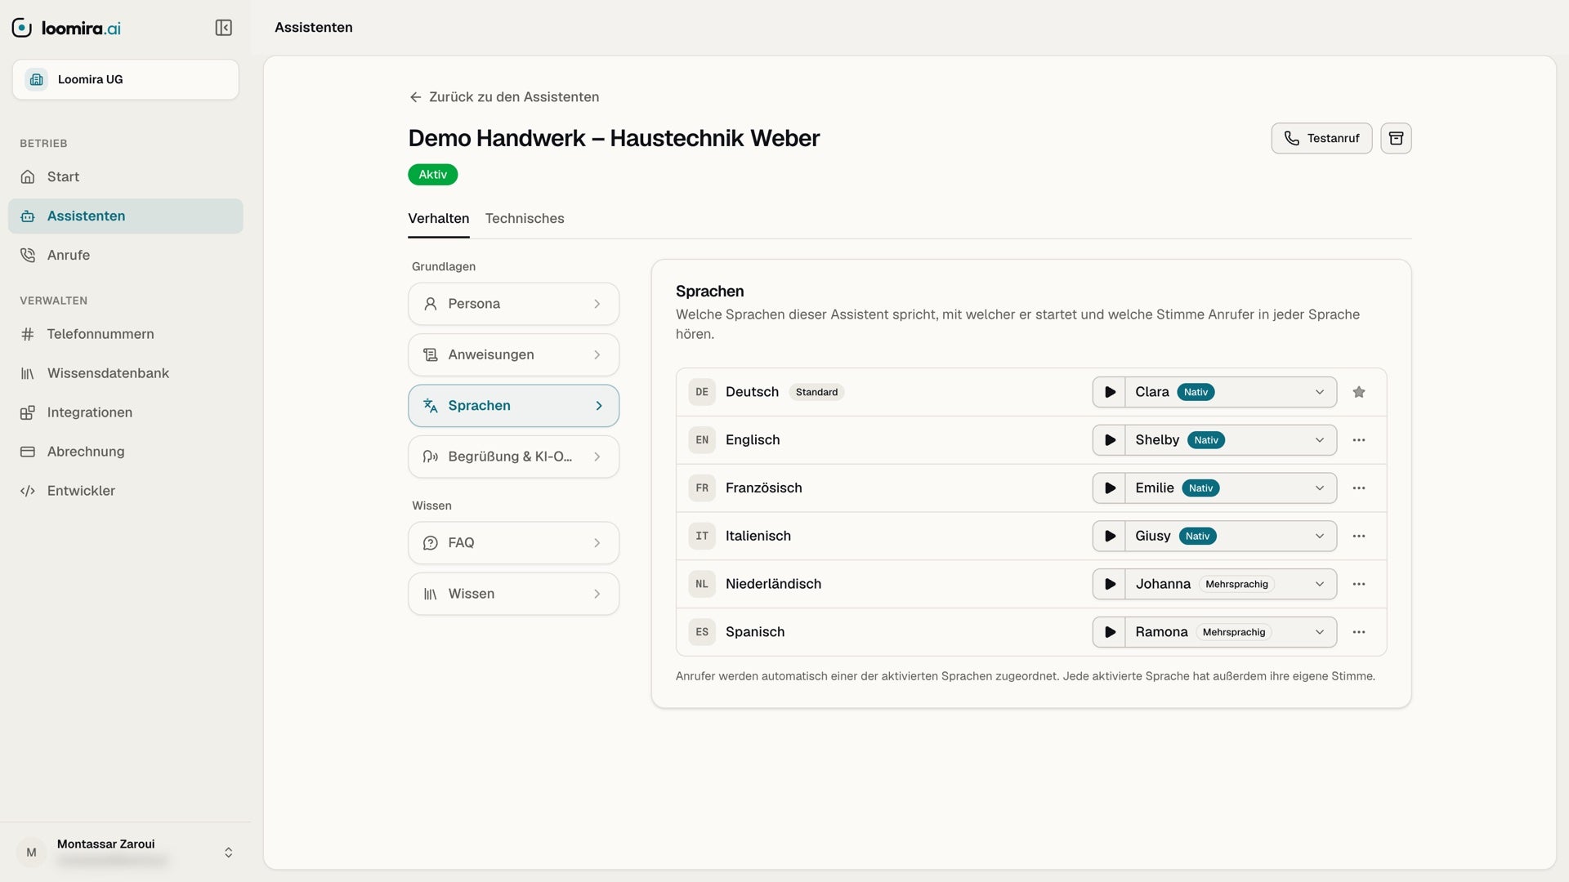Open Wissensdatenbank in the sidebar
This screenshot has height=882, width=1569.
(x=125, y=373)
